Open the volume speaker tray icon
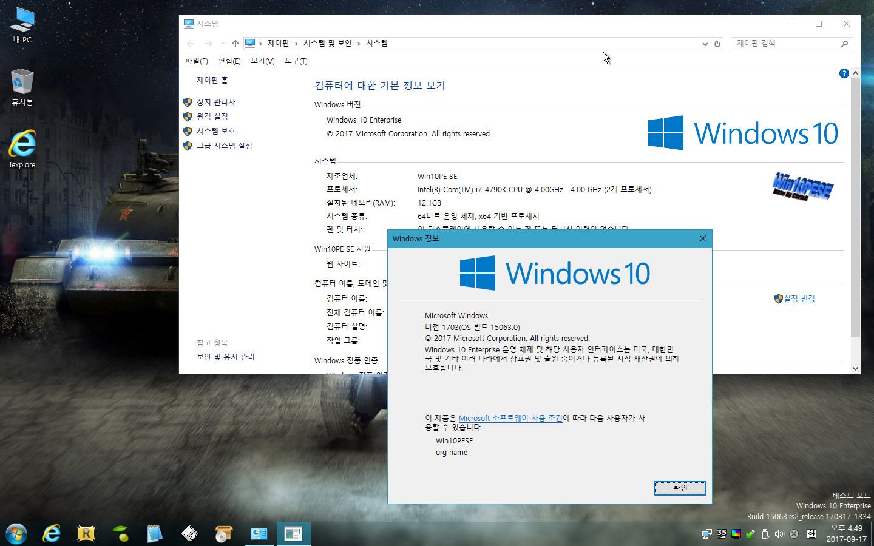 point(779,534)
